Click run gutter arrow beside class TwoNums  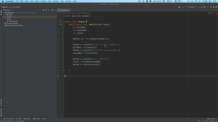(x=61, y=22)
